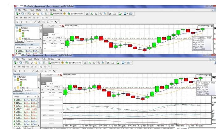This screenshot has height=129, width=216.
Task: Open MetaEditor yellow diamond icon in top window
Action: click(x=64, y=14)
